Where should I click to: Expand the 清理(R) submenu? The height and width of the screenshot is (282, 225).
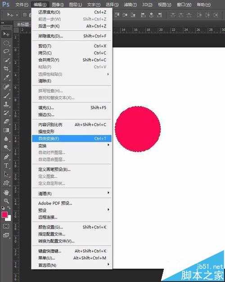point(72,194)
